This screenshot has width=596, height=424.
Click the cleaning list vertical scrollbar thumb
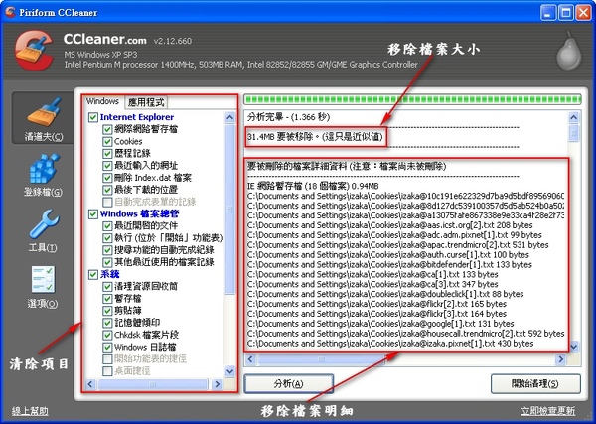pos(230,209)
